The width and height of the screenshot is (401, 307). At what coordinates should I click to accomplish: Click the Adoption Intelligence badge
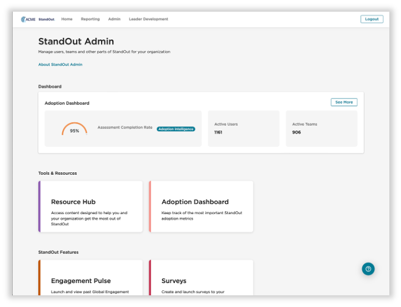pos(176,129)
